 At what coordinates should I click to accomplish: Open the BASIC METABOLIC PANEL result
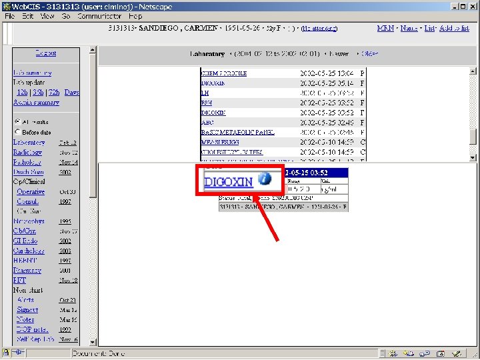tap(237, 132)
